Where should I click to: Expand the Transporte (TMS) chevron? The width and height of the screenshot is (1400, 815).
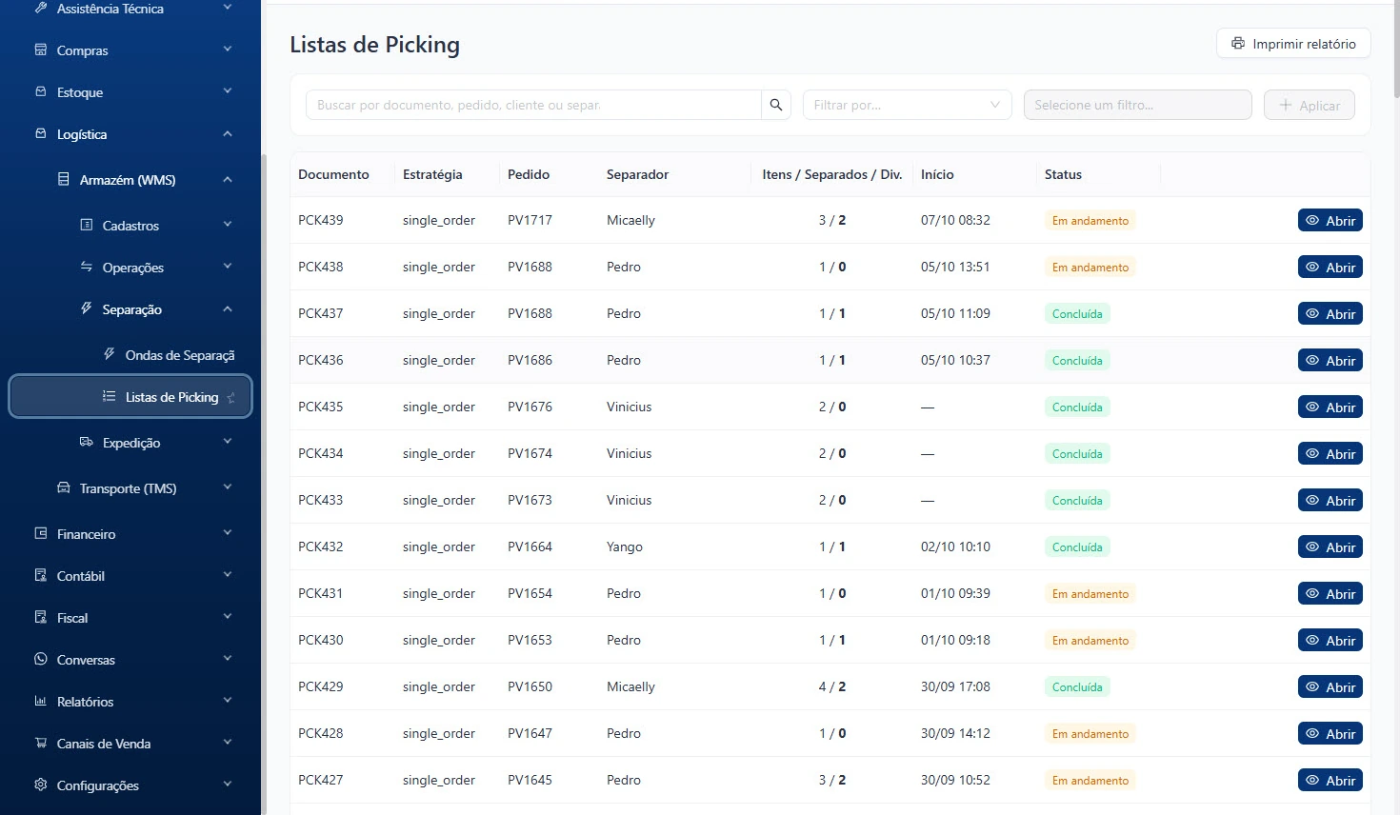(228, 487)
